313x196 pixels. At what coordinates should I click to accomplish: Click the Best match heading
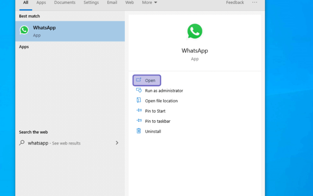click(x=29, y=16)
